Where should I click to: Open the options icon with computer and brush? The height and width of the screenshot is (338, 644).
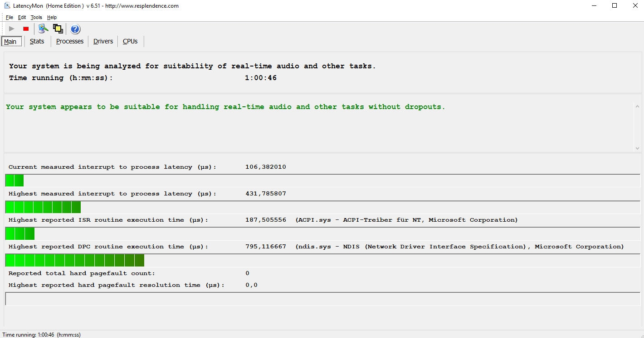tap(43, 29)
